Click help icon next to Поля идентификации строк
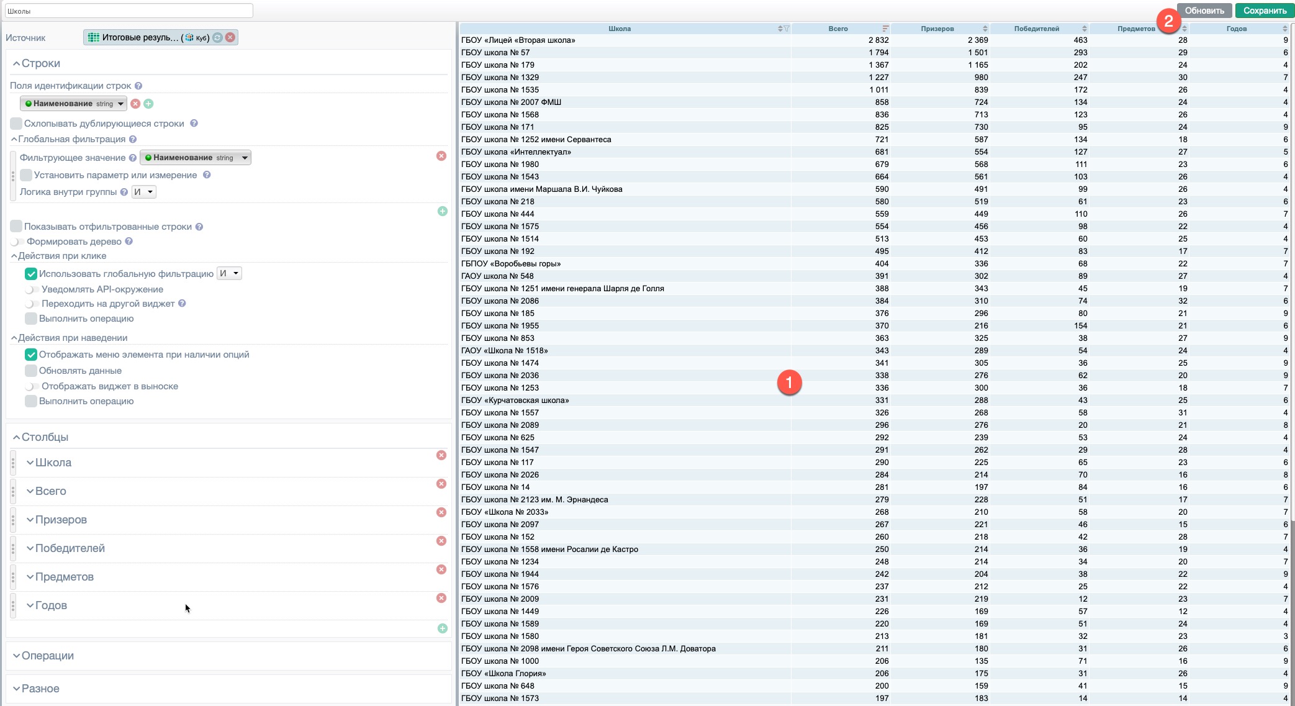 [138, 86]
